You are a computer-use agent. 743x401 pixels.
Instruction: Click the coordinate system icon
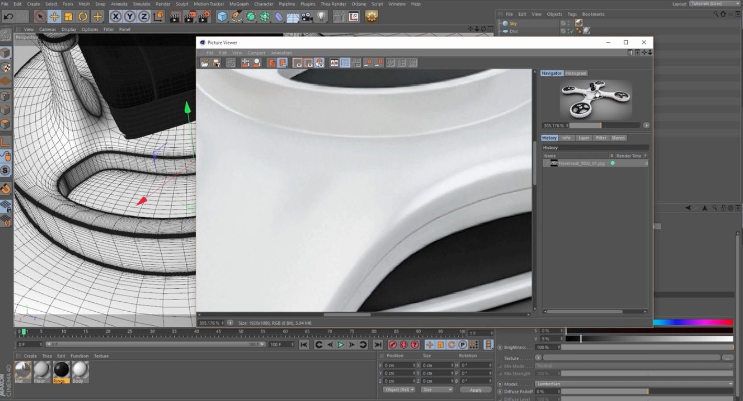(x=159, y=17)
